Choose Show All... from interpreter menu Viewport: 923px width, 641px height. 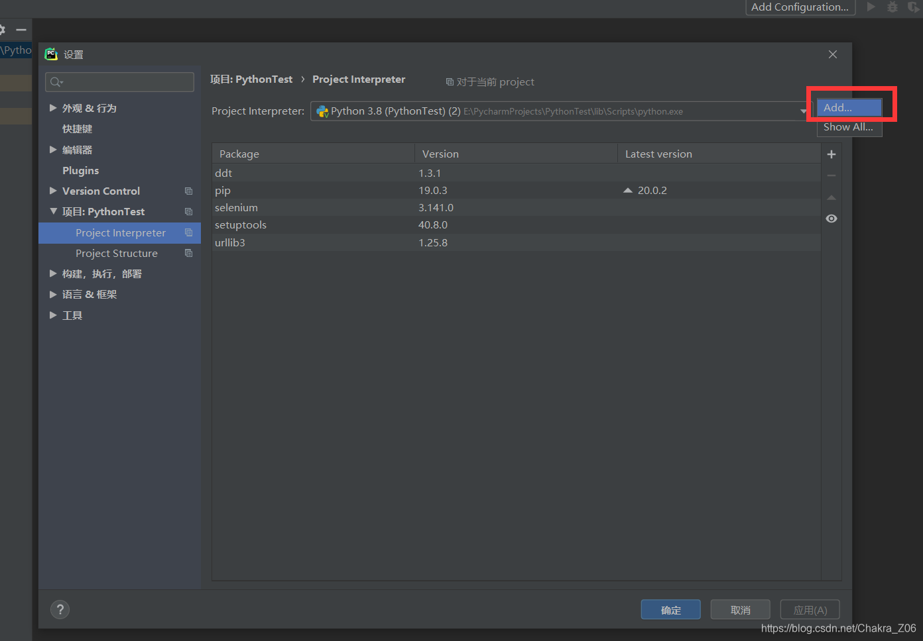[x=849, y=126]
